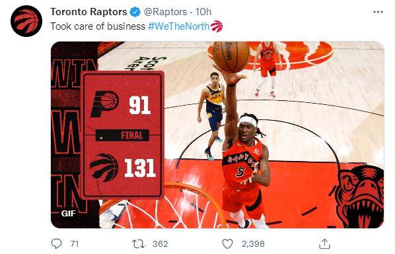Click the tweet text 'Took care of business'
The image size is (395, 254).
98,26
